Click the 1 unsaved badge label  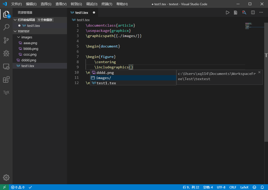pos(45,20)
